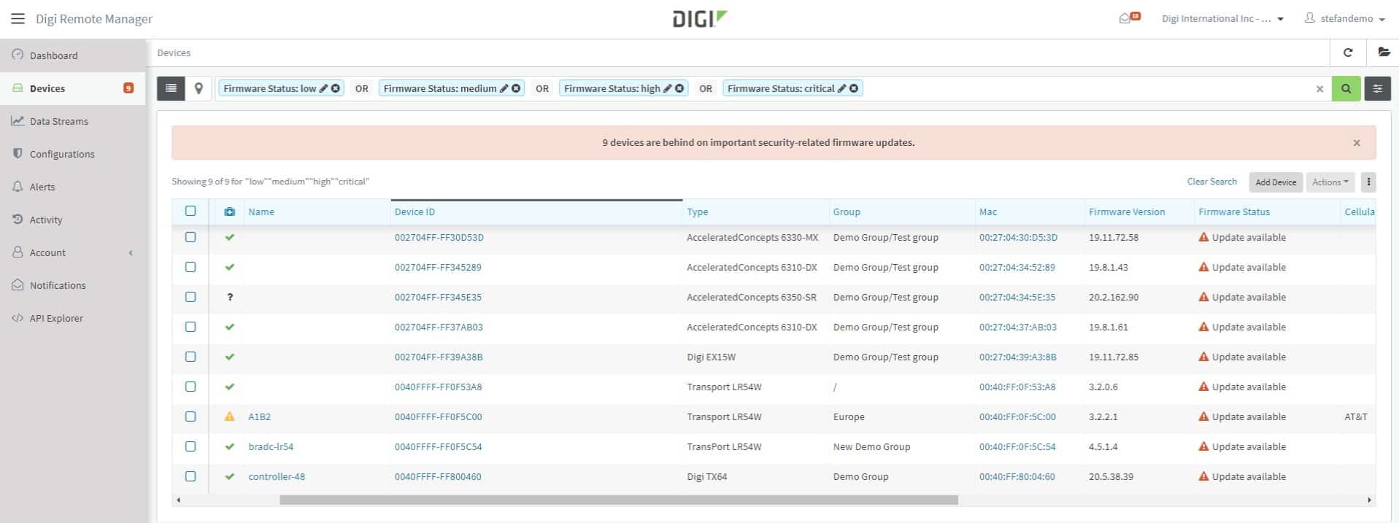Viewport: 1399px width, 523px height.
Task: Check the box for 002704FF-FF345E35
Action: click(190, 297)
